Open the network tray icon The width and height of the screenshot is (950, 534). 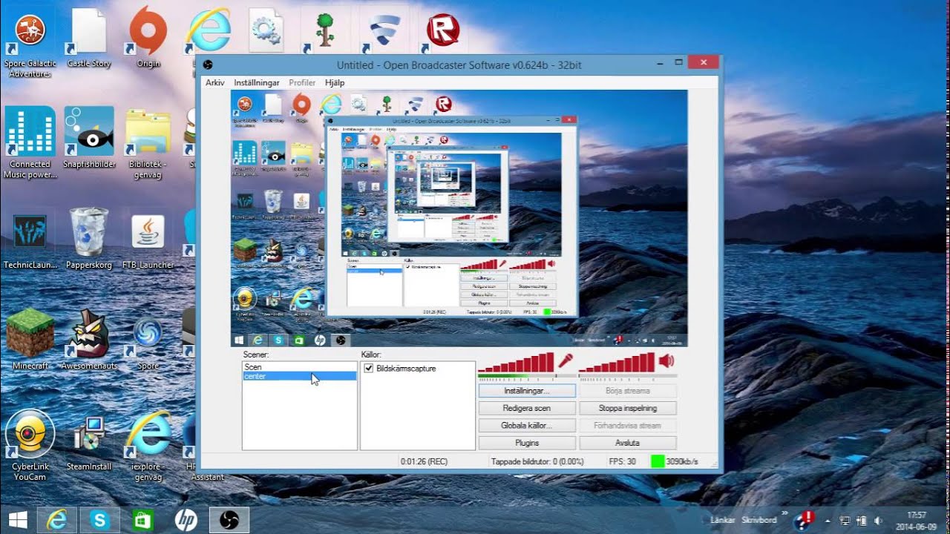point(845,521)
